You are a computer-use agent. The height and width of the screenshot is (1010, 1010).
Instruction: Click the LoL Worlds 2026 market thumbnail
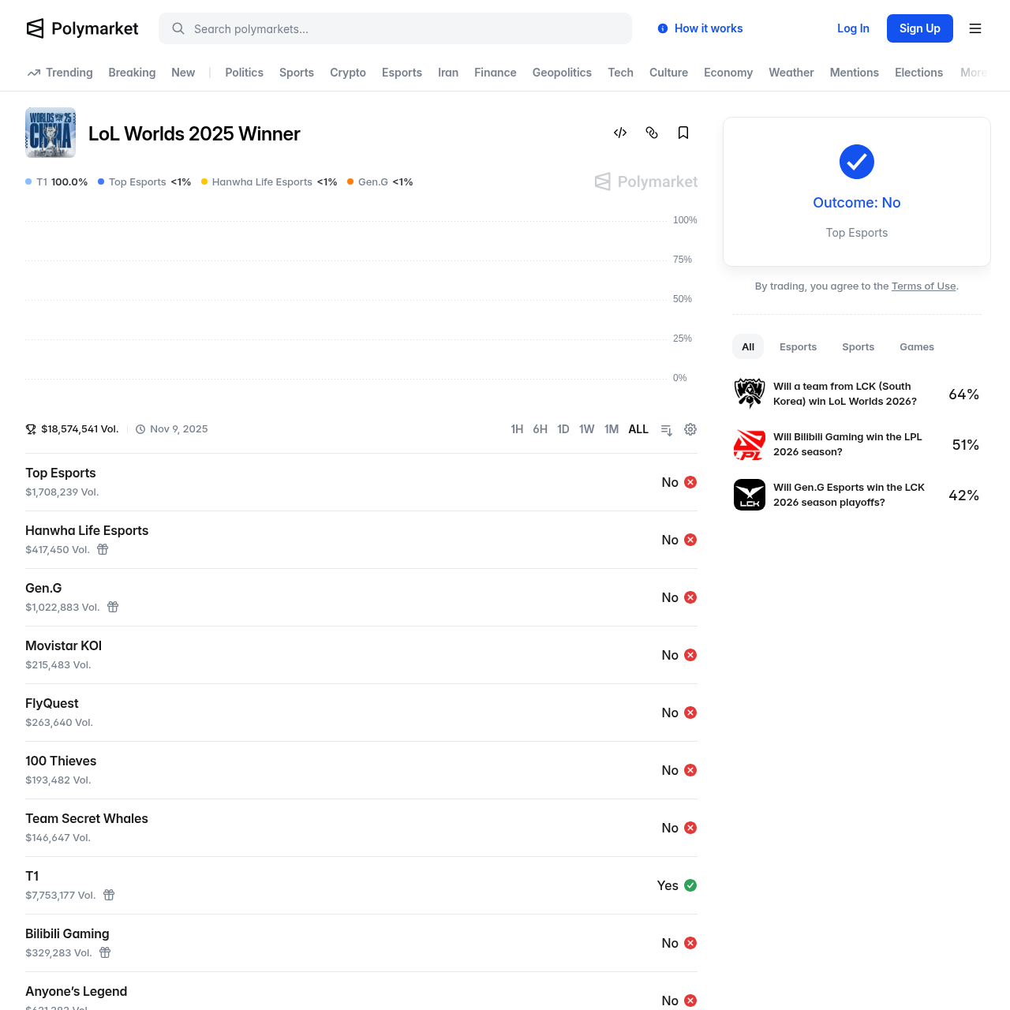click(750, 393)
